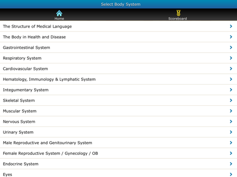Click the chevron beside Cardiovascular System
Screen dimensions: 237x177
point(231,68)
